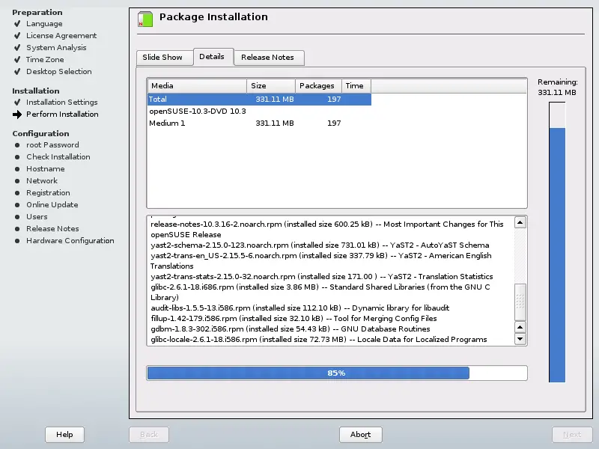599x449 pixels.
Task: Click the root Password step label
Action: 52,145
